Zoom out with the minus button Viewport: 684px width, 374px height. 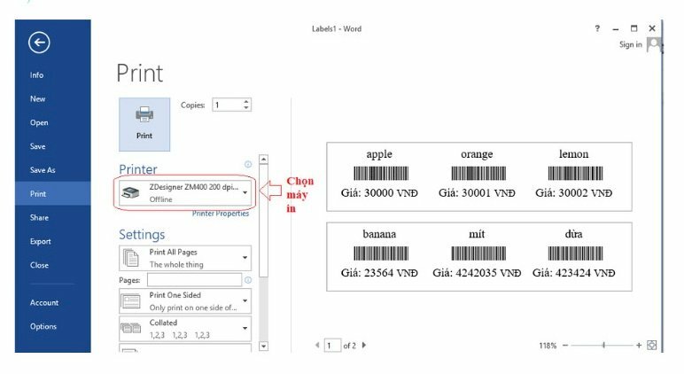coord(565,346)
